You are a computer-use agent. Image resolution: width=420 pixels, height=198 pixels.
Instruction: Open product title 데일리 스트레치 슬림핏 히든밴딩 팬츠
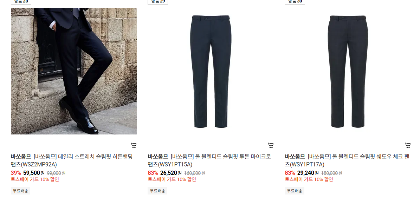(x=72, y=160)
